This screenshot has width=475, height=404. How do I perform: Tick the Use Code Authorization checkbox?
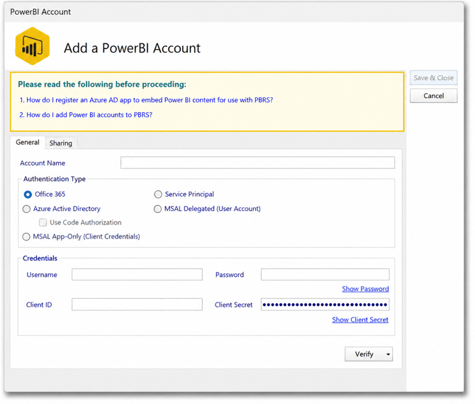tap(43, 223)
